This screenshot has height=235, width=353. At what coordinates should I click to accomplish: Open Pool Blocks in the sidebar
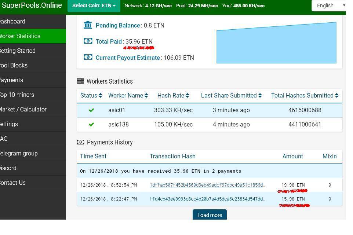point(33,65)
